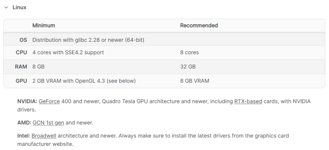Click the OpenGL 4.3 minimum GPU cell

coord(84,81)
